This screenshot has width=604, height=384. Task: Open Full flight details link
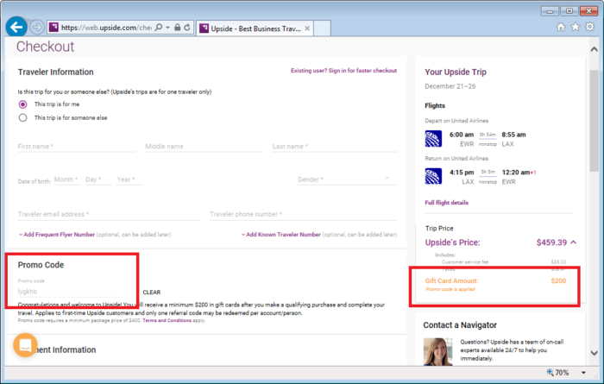[446, 203]
